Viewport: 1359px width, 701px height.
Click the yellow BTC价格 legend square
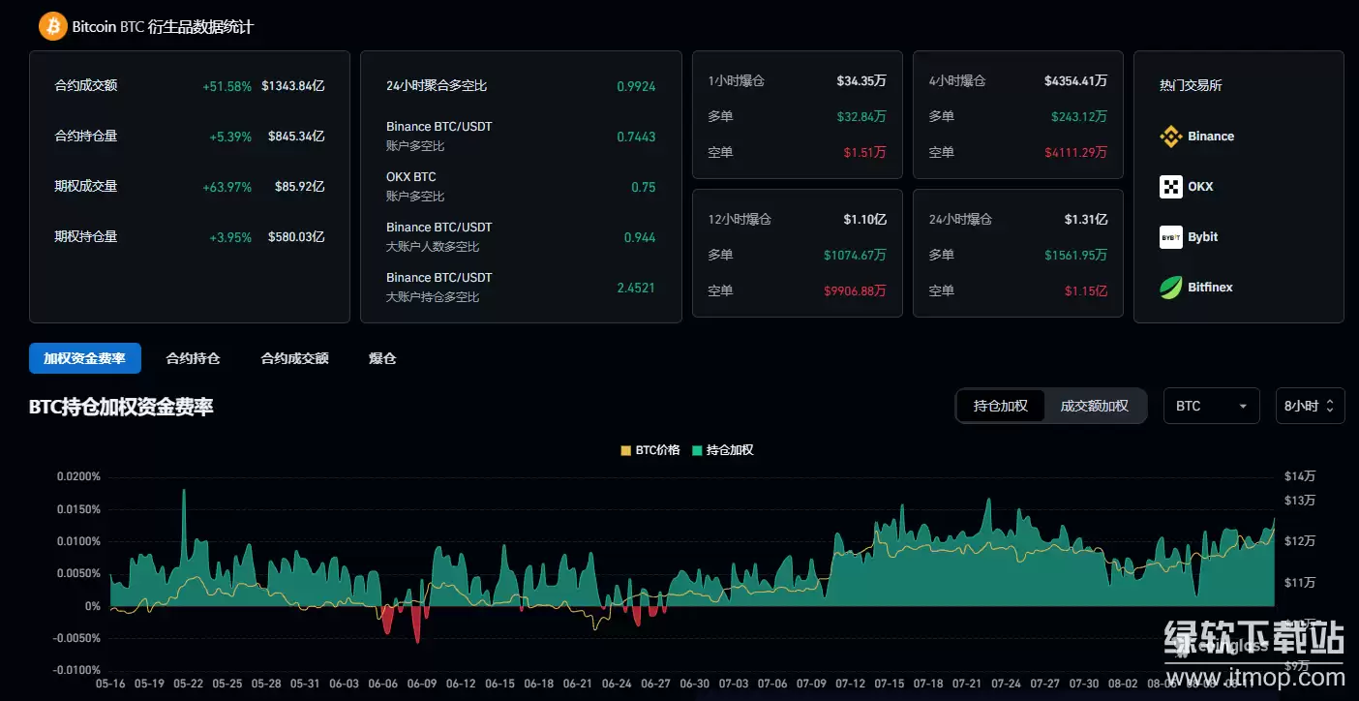[625, 449]
